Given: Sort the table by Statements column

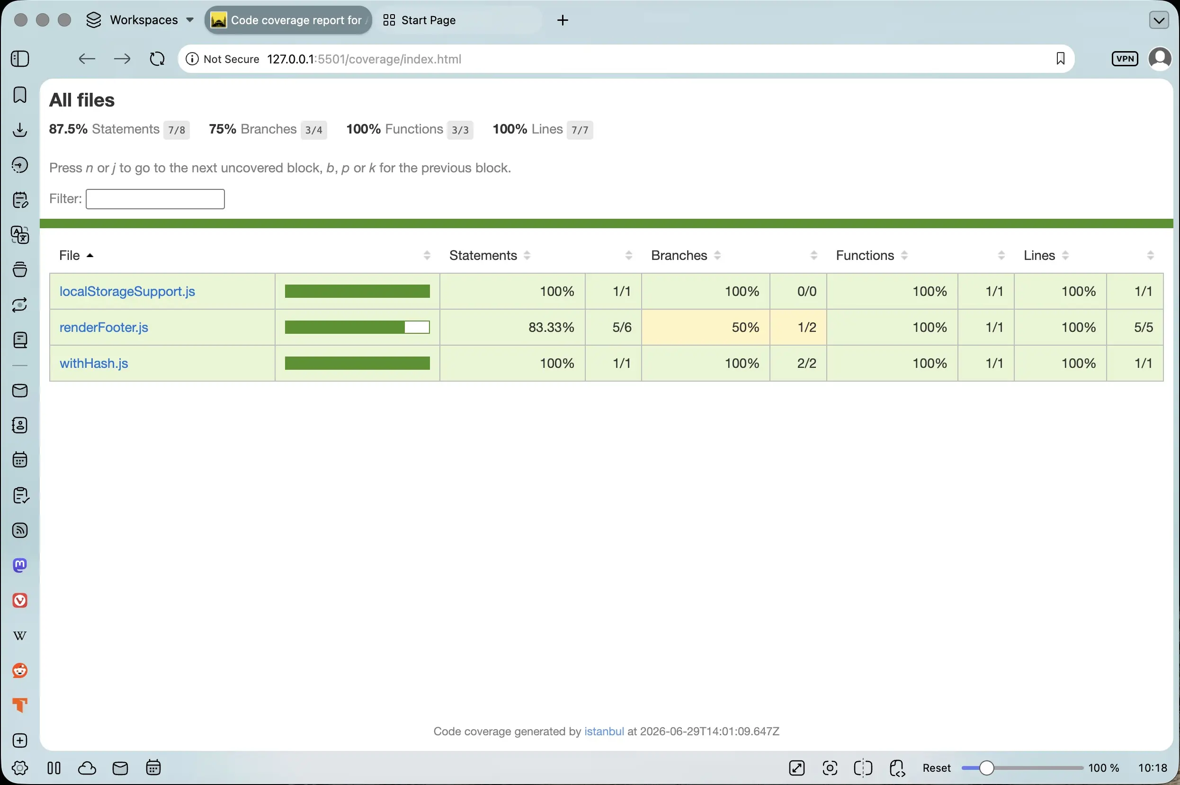Looking at the screenshot, I should click(489, 255).
